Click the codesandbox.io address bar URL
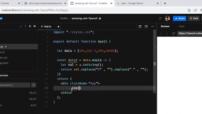 pos(35,10)
